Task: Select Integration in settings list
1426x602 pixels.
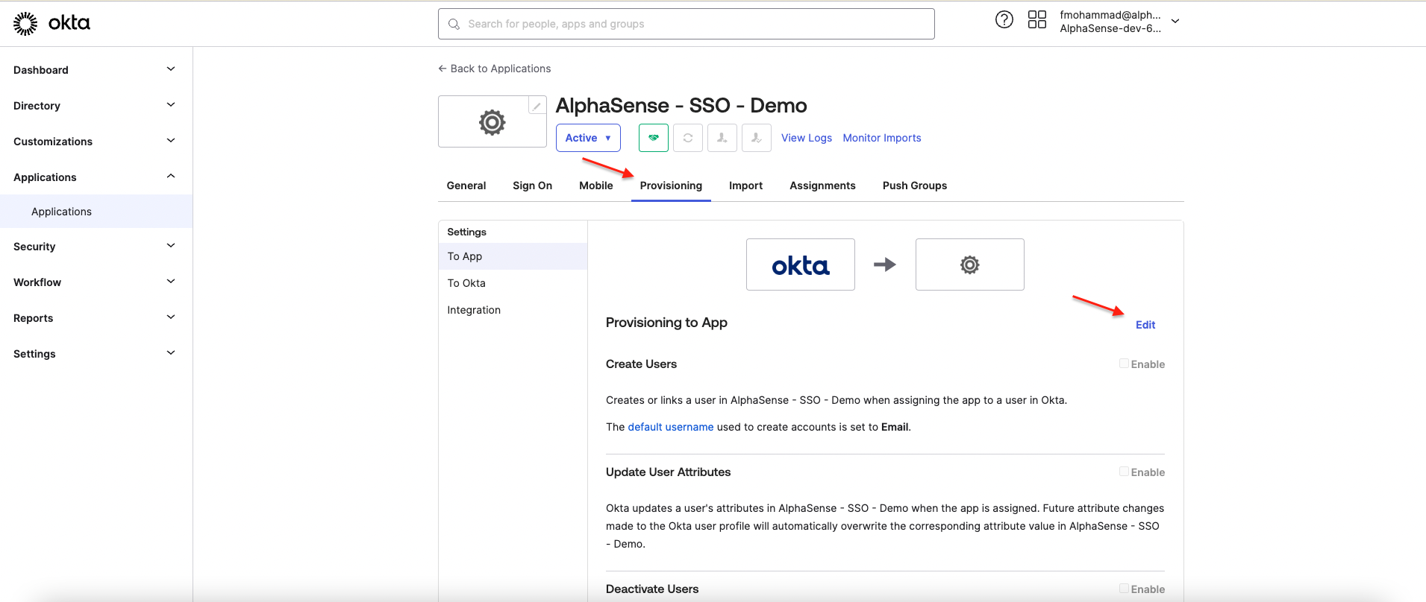Action: pos(513,310)
